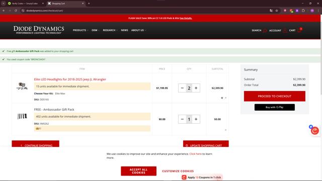Decrease Elite LED Headlights quantity
322x181 pixels.
[x=182, y=88]
